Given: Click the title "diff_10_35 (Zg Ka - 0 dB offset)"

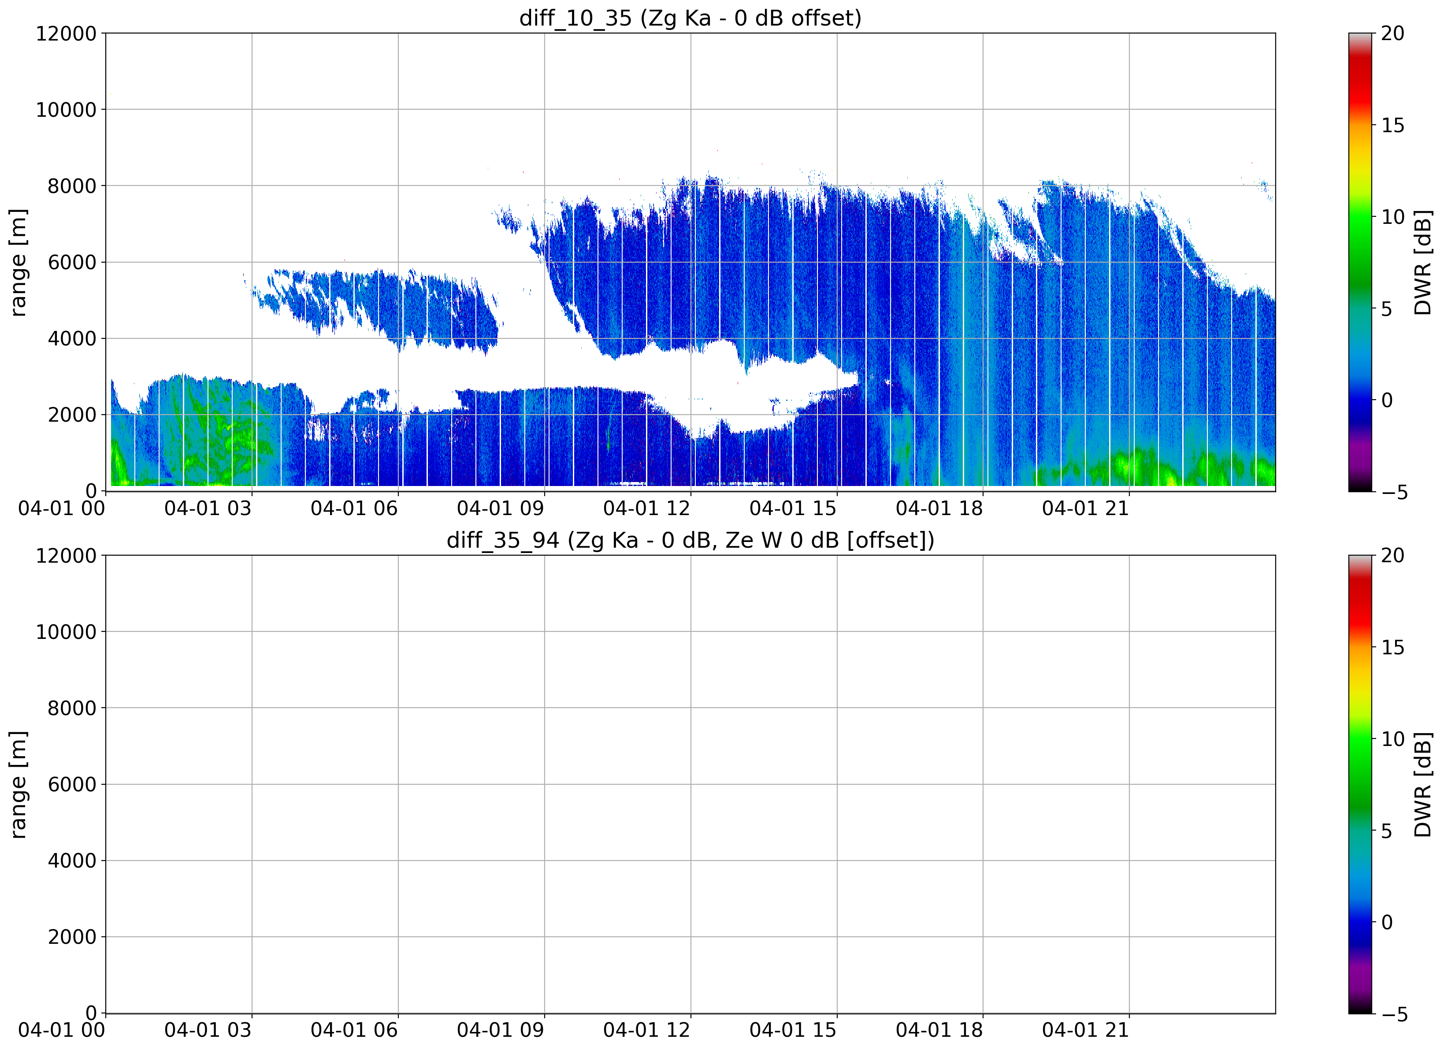Looking at the screenshot, I should (690, 18).
